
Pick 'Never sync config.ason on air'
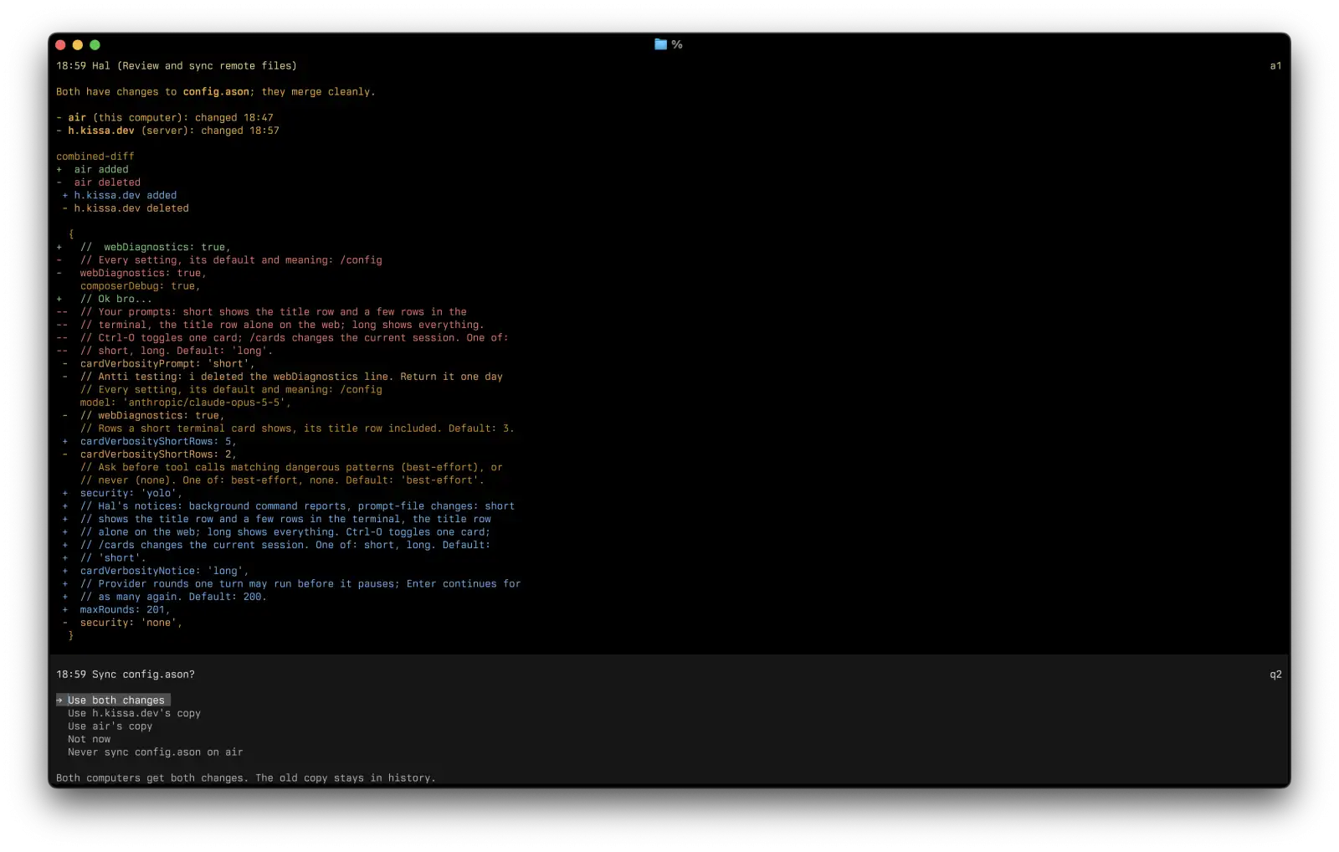click(x=155, y=752)
